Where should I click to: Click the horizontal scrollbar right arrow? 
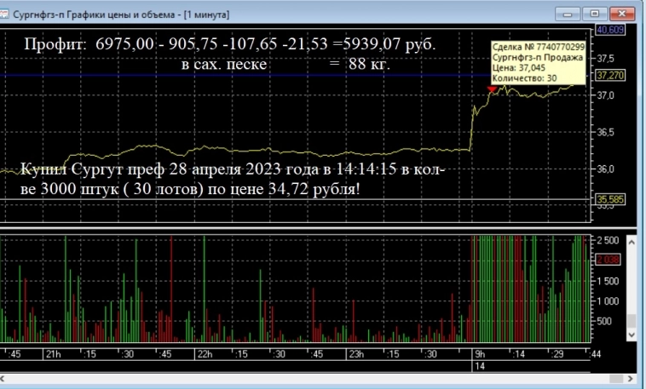(x=631, y=377)
